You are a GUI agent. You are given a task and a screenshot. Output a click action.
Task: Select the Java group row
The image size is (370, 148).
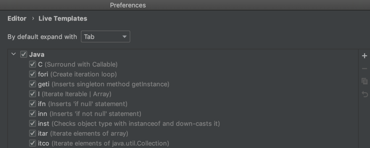pos(37,54)
